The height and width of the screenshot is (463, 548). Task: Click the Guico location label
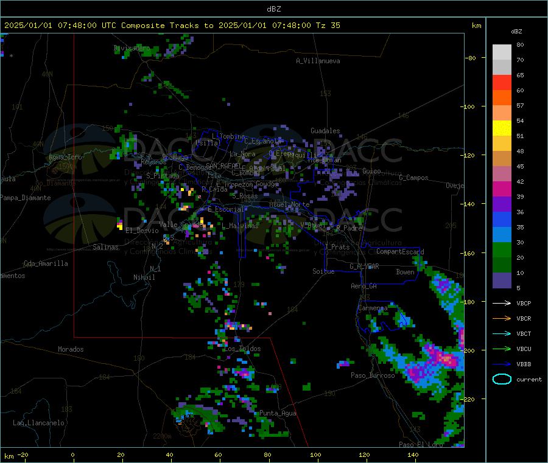pos(371,171)
